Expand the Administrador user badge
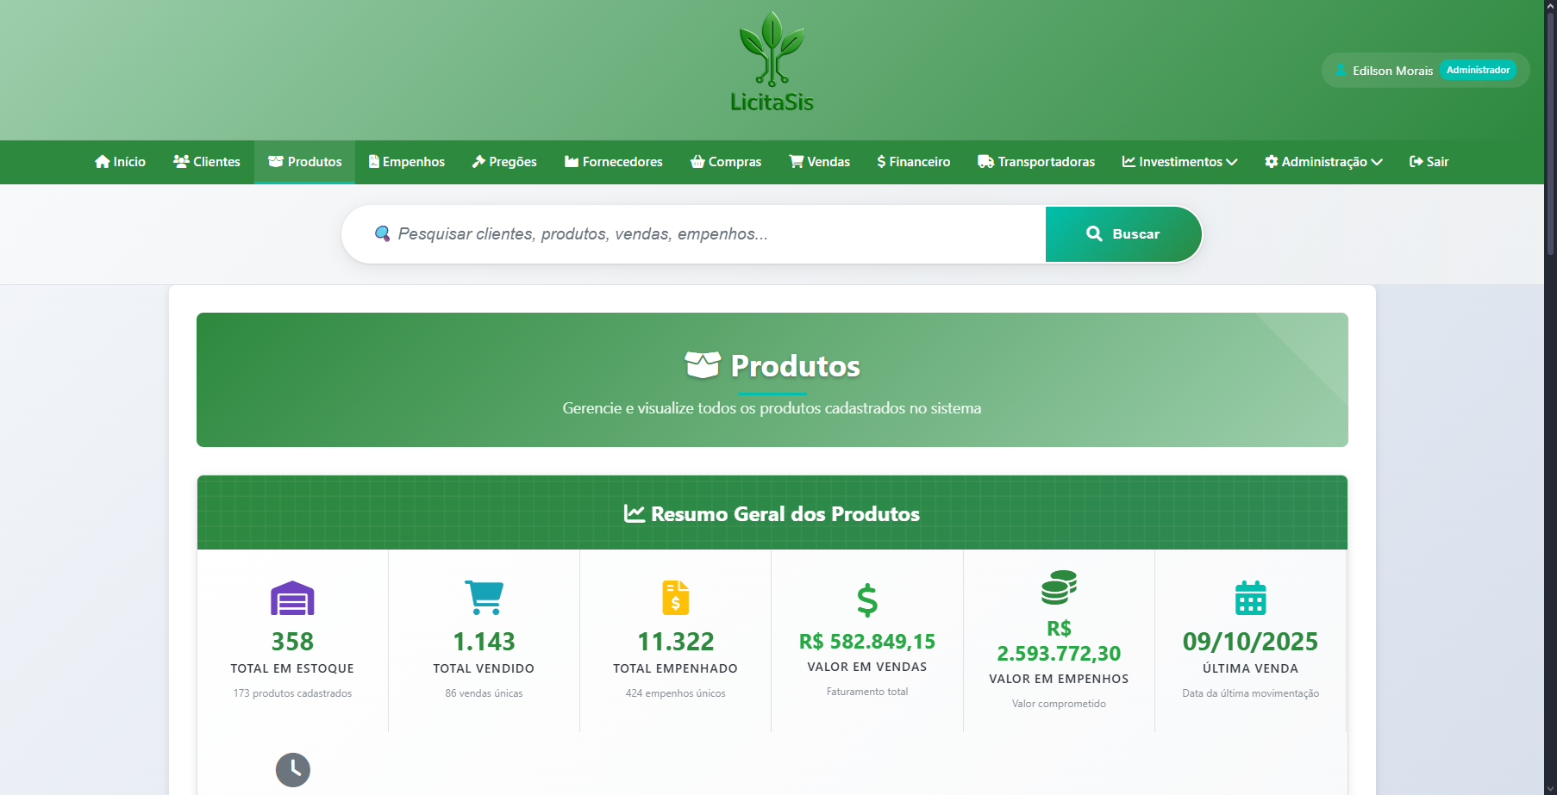 [1478, 70]
